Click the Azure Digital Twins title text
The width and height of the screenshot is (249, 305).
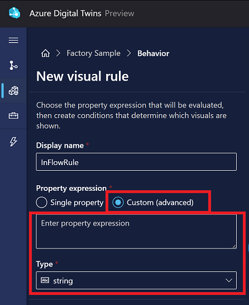click(65, 13)
